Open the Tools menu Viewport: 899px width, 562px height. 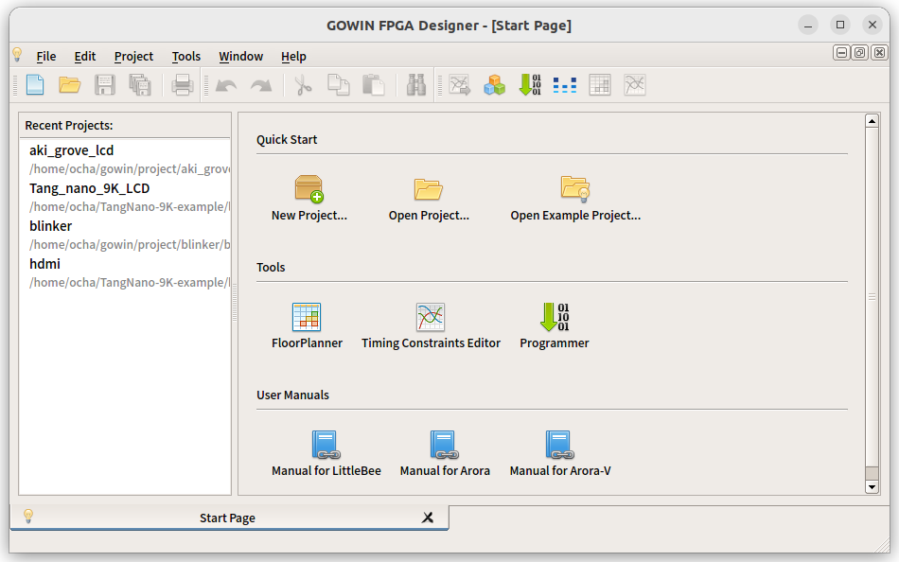coord(186,57)
